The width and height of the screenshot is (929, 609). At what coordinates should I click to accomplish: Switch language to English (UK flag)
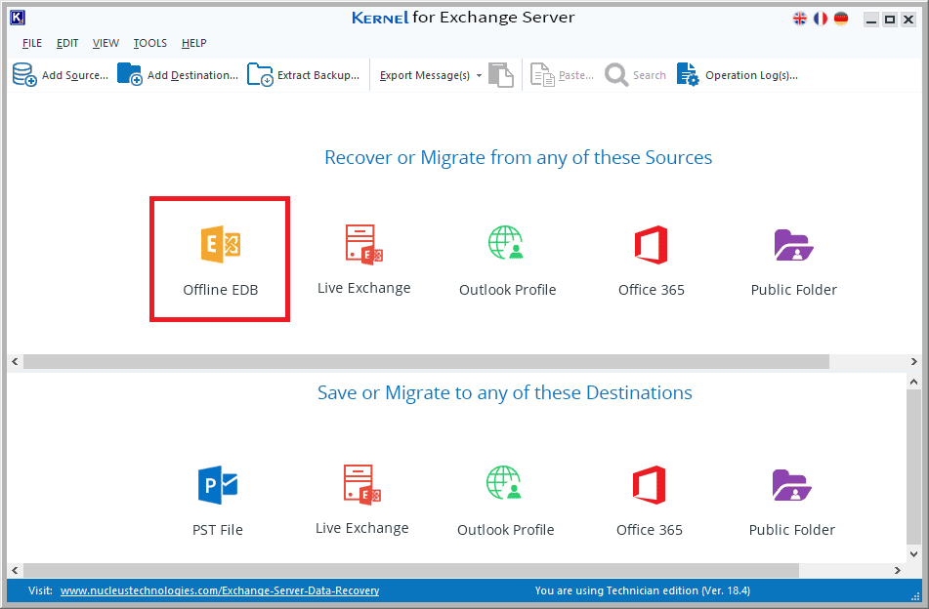coord(799,19)
